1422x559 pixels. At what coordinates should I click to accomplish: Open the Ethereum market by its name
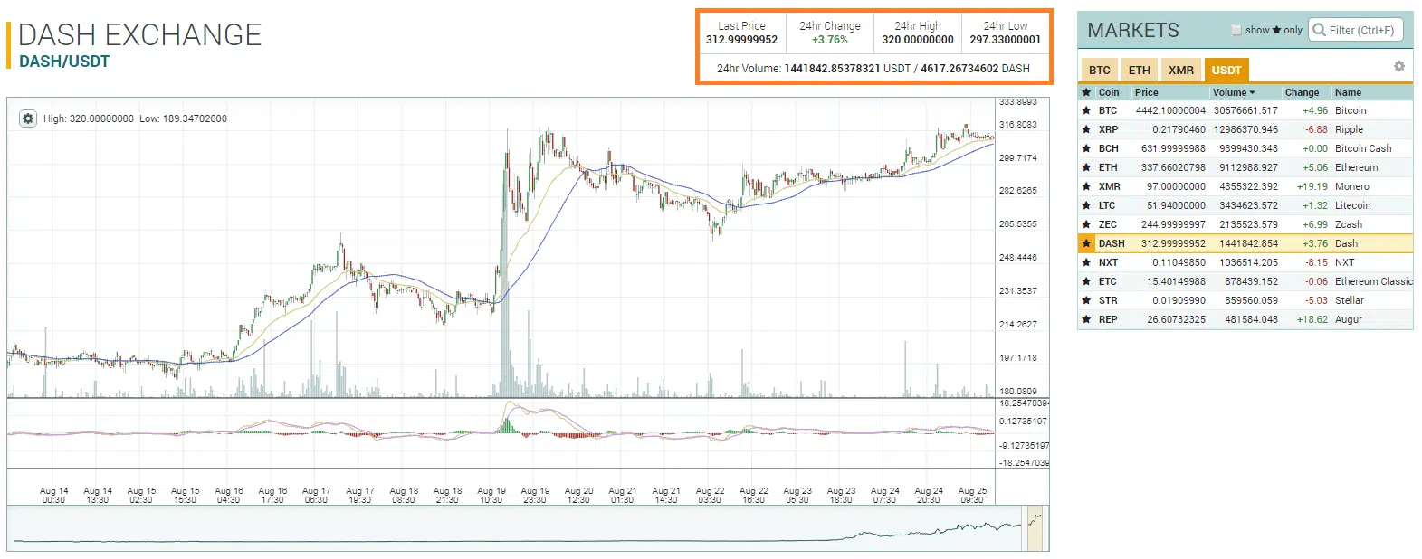coord(1356,167)
